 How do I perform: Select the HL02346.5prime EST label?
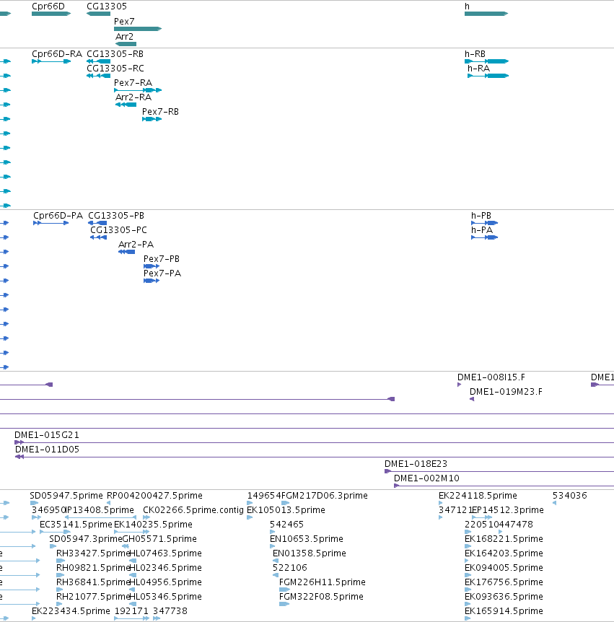click(166, 568)
